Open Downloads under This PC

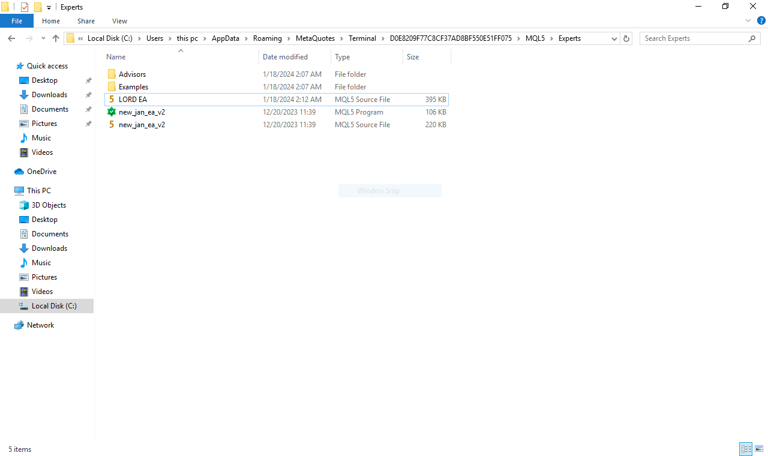49,248
